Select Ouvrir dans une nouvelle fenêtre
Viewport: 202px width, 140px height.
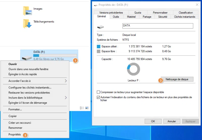point(35,69)
